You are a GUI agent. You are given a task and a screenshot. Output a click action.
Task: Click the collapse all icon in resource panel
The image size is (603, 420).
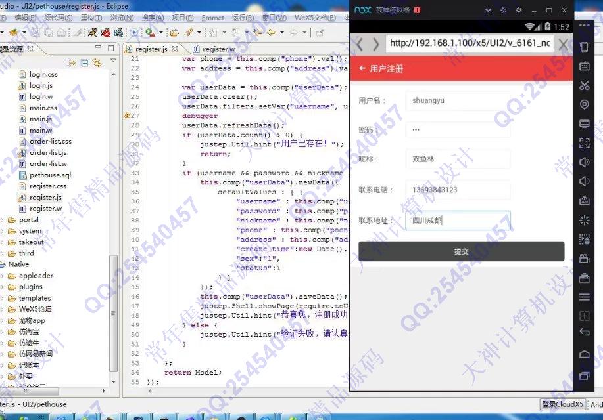tap(85, 62)
